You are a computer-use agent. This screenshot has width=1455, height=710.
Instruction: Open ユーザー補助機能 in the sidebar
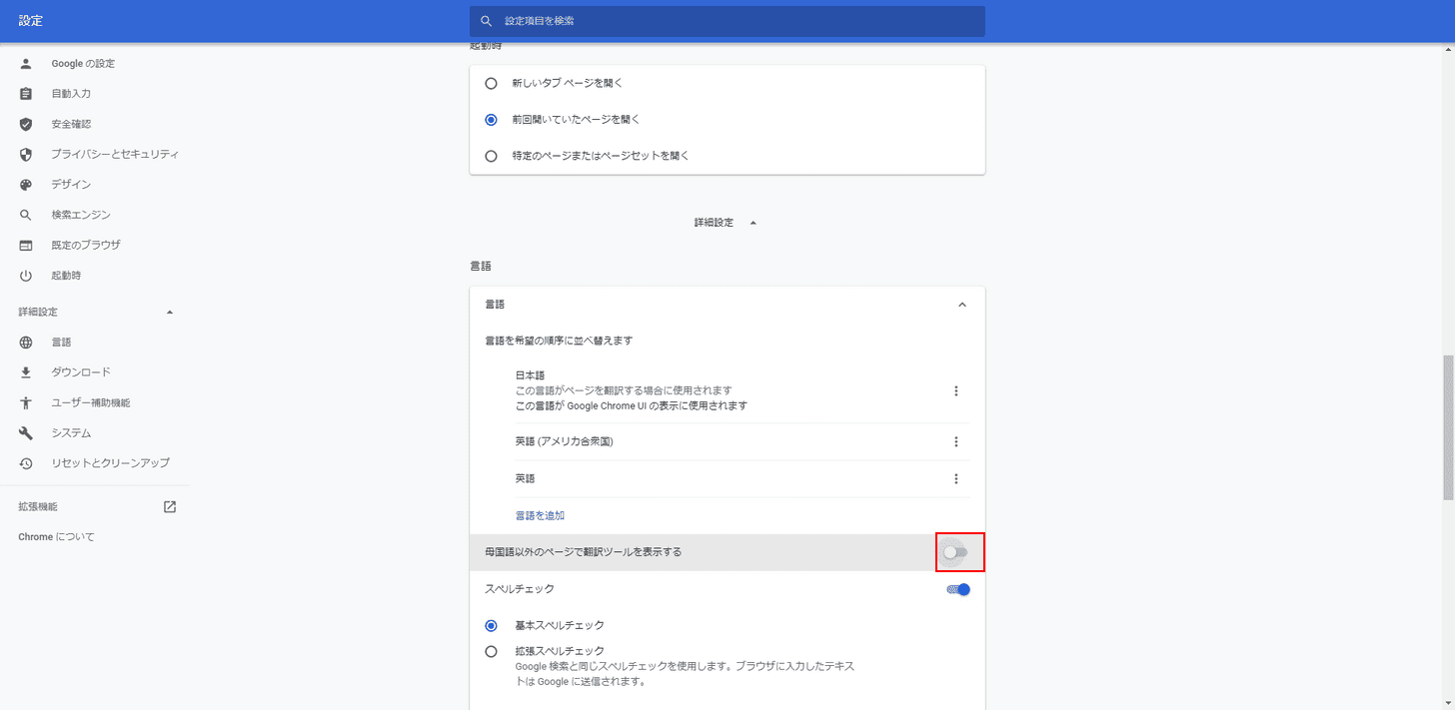(91, 402)
